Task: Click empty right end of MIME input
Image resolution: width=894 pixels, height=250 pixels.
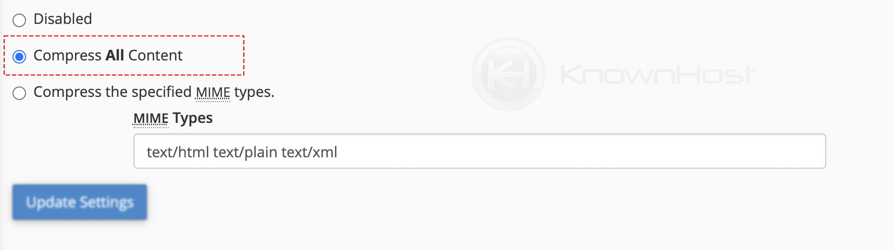Action: tap(677, 151)
